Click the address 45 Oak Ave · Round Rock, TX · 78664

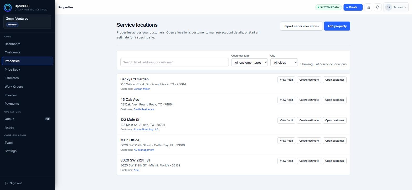point(147,104)
